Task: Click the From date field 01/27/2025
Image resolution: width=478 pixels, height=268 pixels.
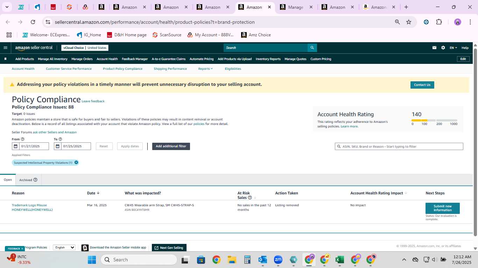Action: tap(34, 146)
